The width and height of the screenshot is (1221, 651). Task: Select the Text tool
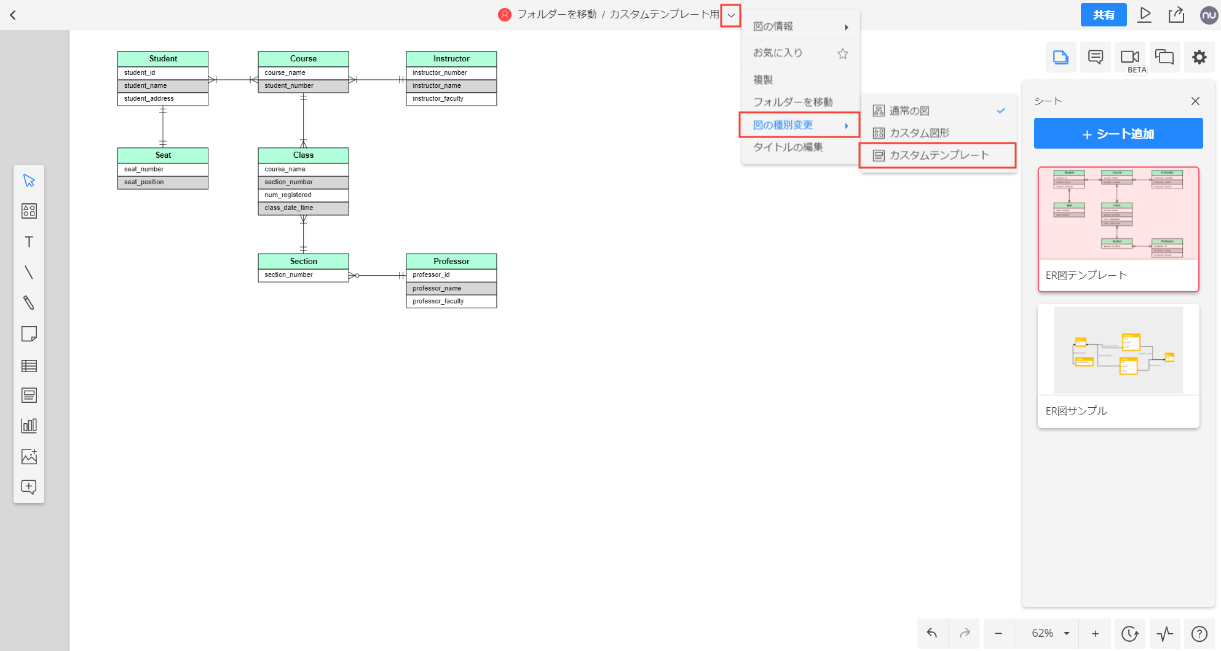click(x=29, y=242)
